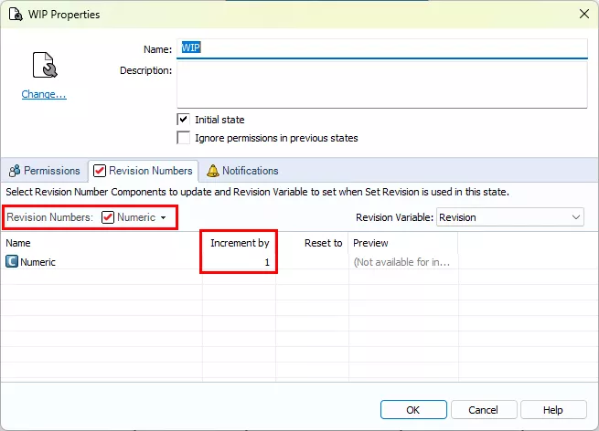Select the Numeric row name
599x431 pixels.
(x=37, y=262)
